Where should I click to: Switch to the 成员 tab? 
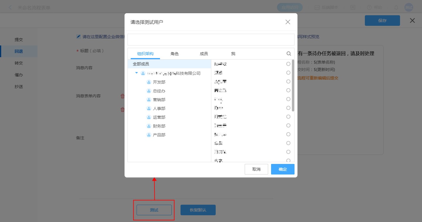[204, 54]
